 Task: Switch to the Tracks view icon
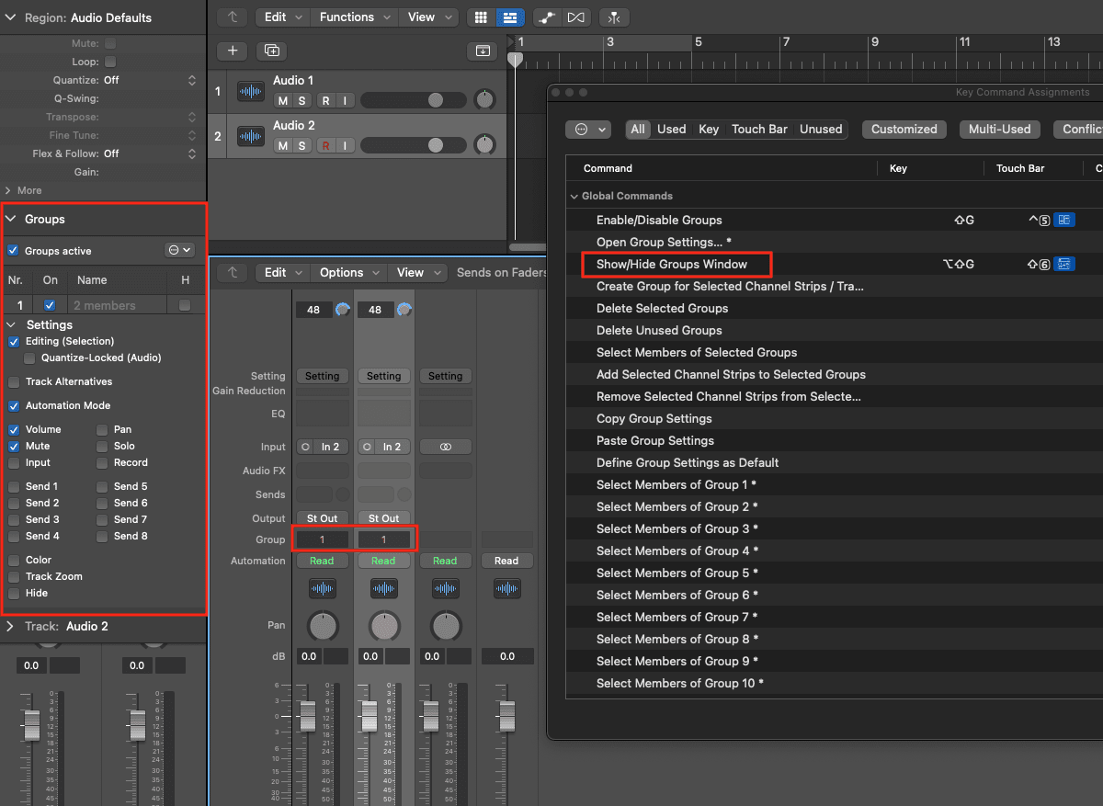tap(509, 17)
